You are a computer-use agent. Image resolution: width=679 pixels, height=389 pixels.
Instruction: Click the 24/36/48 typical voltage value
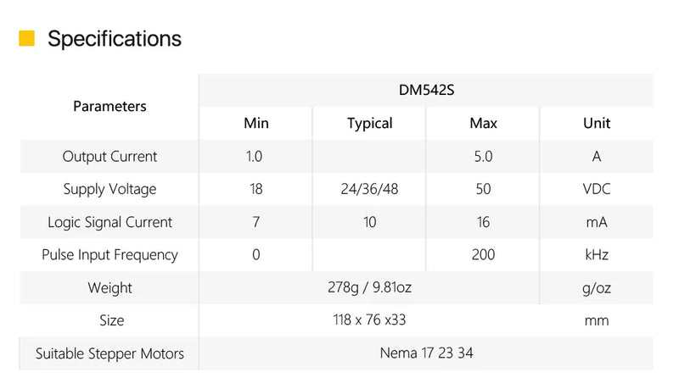[x=369, y=189]
